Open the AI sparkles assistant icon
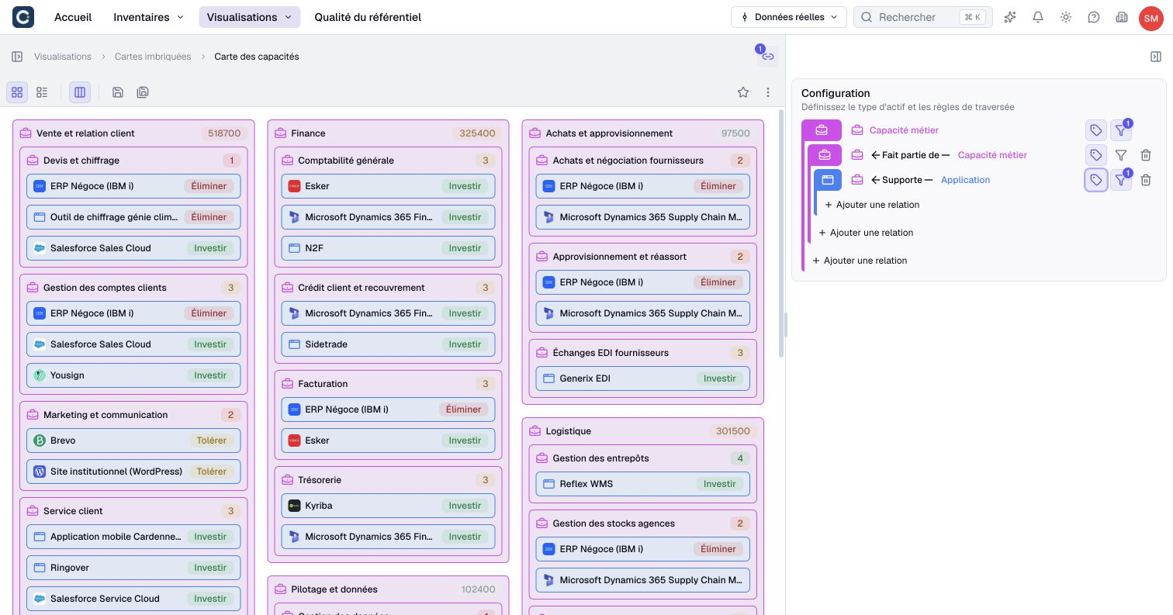 coord(1010,17)
